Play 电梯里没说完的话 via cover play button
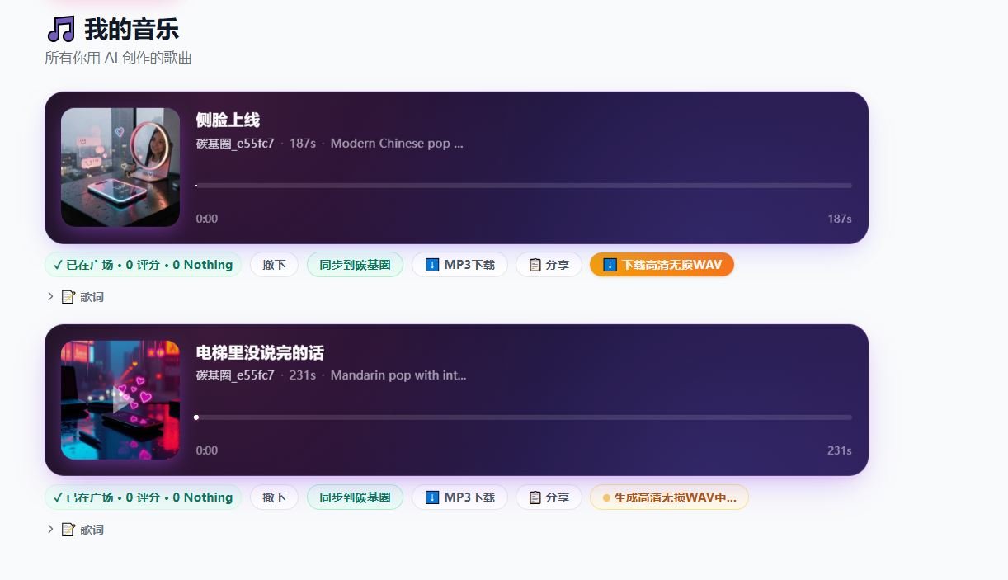Viewport: 1008px width, 580px height. point(120,400)
